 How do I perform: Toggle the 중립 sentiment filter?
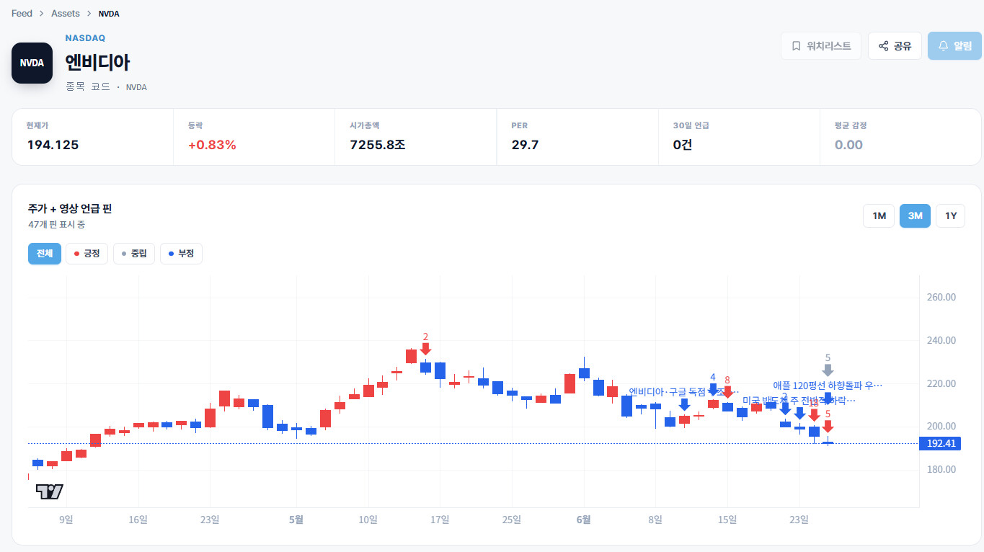pos(134,254)
